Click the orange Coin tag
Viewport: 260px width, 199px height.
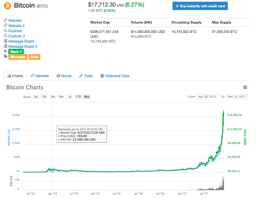(35, 57)
